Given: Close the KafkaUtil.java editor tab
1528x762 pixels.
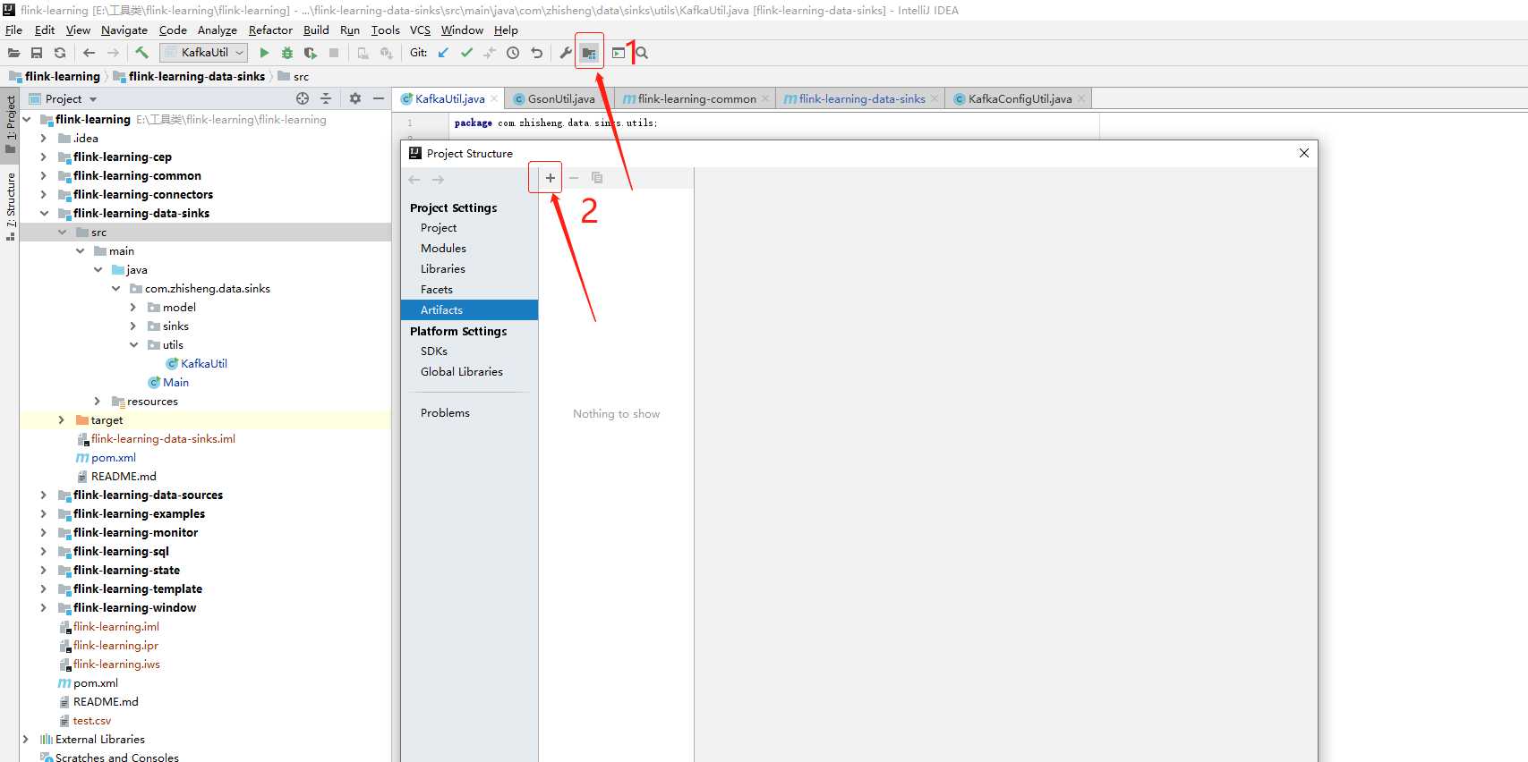Looking at the screenshot, I should click(x=494, y=99).
